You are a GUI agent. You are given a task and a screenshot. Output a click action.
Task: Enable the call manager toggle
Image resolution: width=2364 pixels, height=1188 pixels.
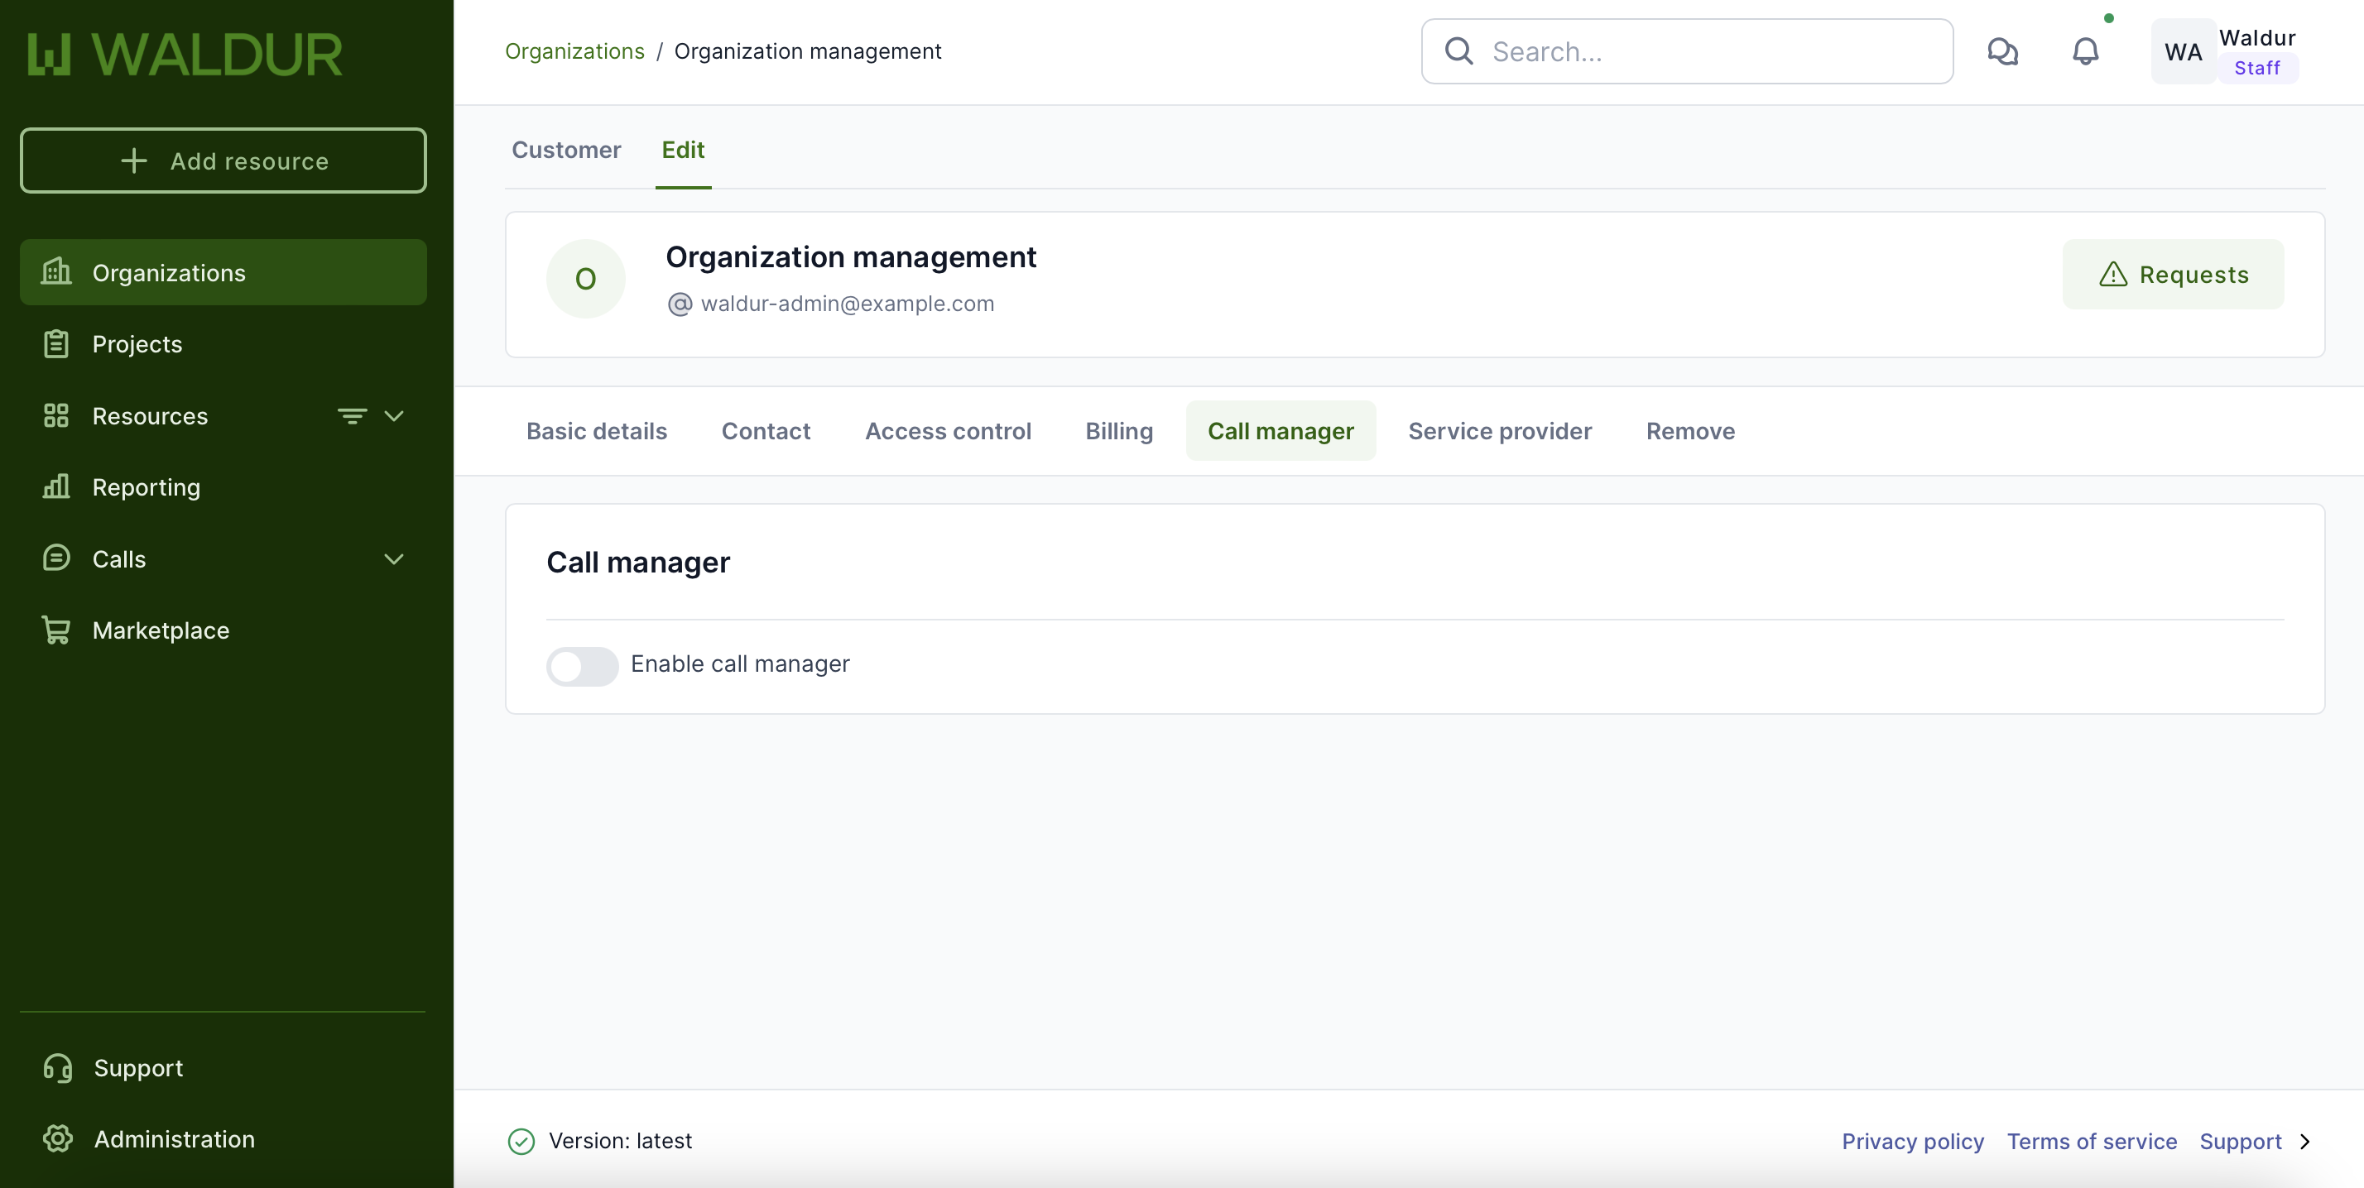(x=582, y=665)
